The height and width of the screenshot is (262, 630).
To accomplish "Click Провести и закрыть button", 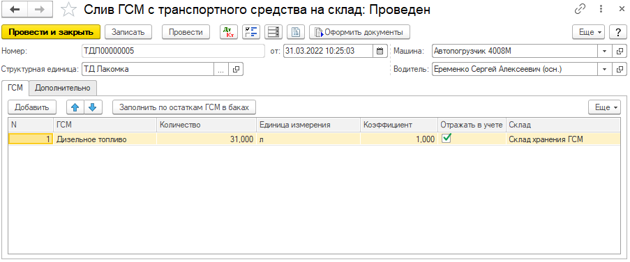I will tap(51, 32).
